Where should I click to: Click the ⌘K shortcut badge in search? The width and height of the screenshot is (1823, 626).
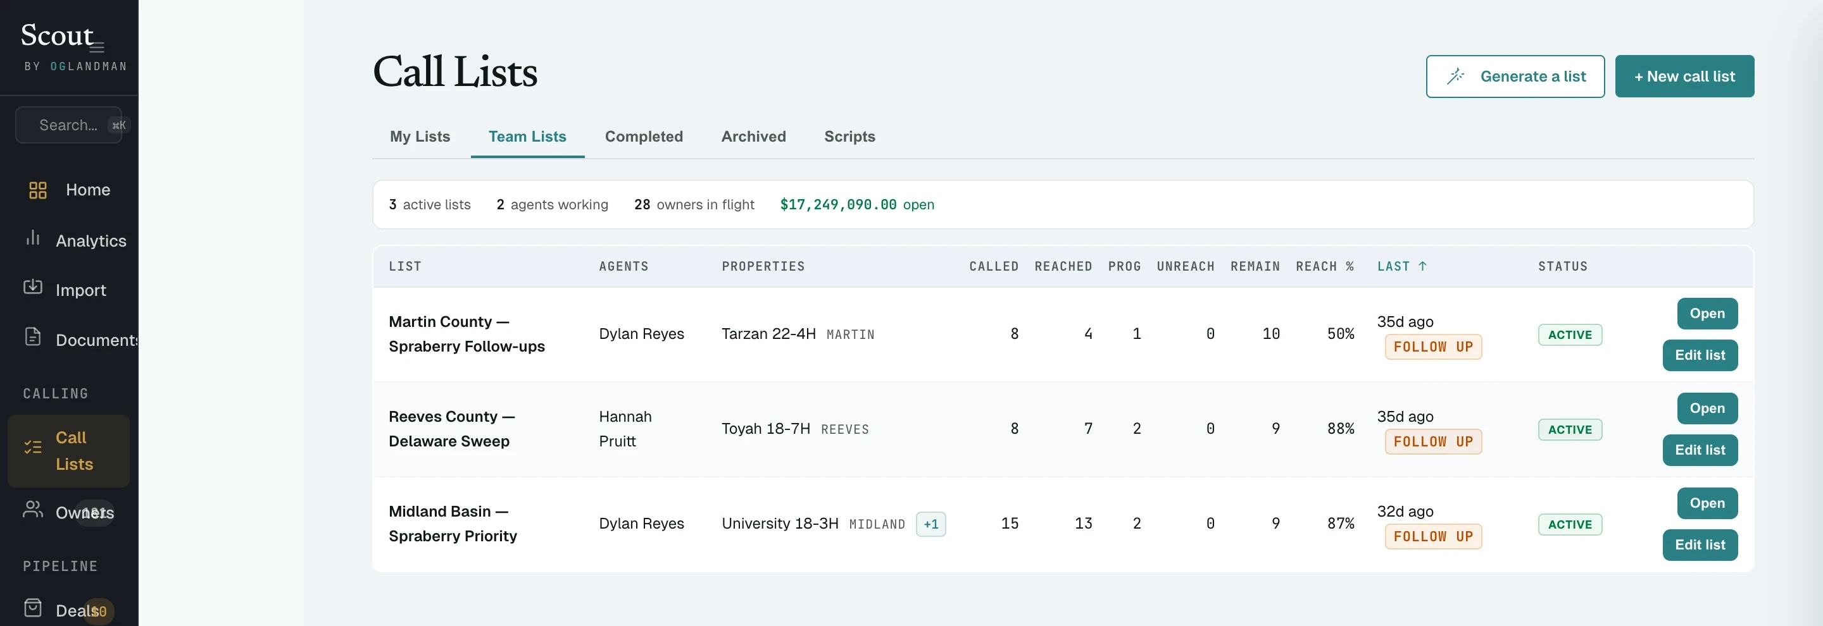tap(118, 125)
